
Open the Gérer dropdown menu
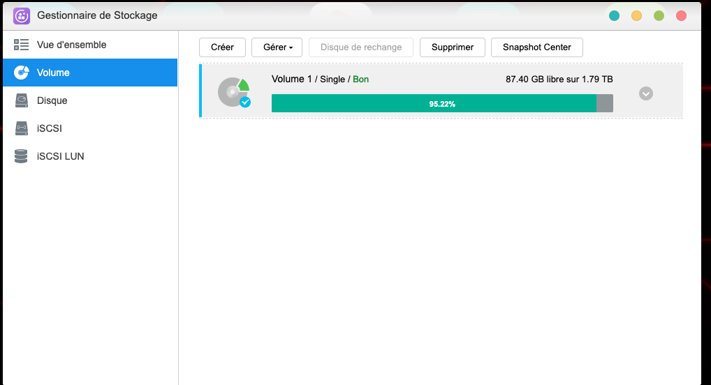point(277,47)
